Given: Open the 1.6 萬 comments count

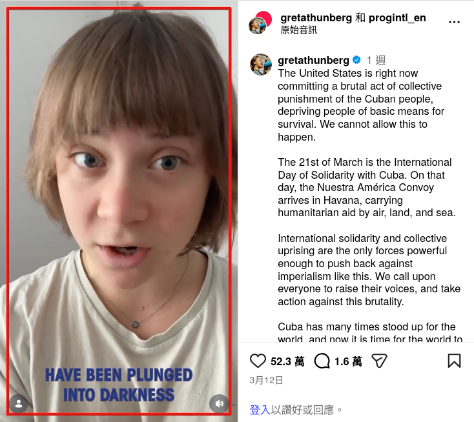Looking at the screenshot, I should coord(348,361).
